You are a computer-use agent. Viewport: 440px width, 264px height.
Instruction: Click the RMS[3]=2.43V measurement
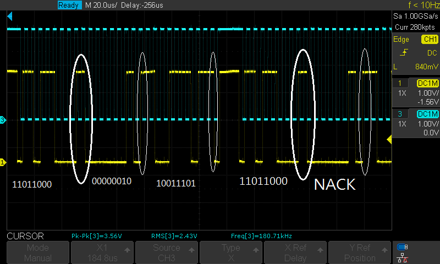point(174,236)
